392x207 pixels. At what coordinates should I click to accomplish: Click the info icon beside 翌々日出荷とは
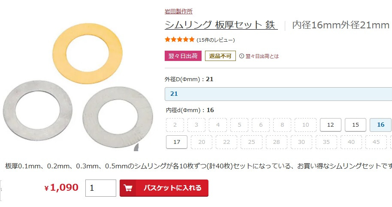pyautogui.click(x=241, y=56)
